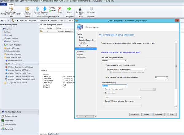Select Microsoft Defender ATP Policies node
This screenshot has height=135, width=184.
pos(19,70)
